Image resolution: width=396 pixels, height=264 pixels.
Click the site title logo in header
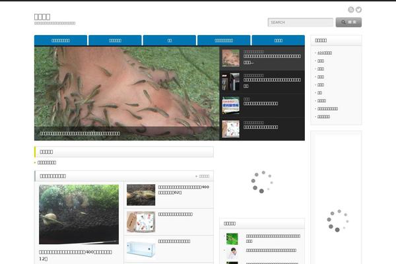click(42, 16)
